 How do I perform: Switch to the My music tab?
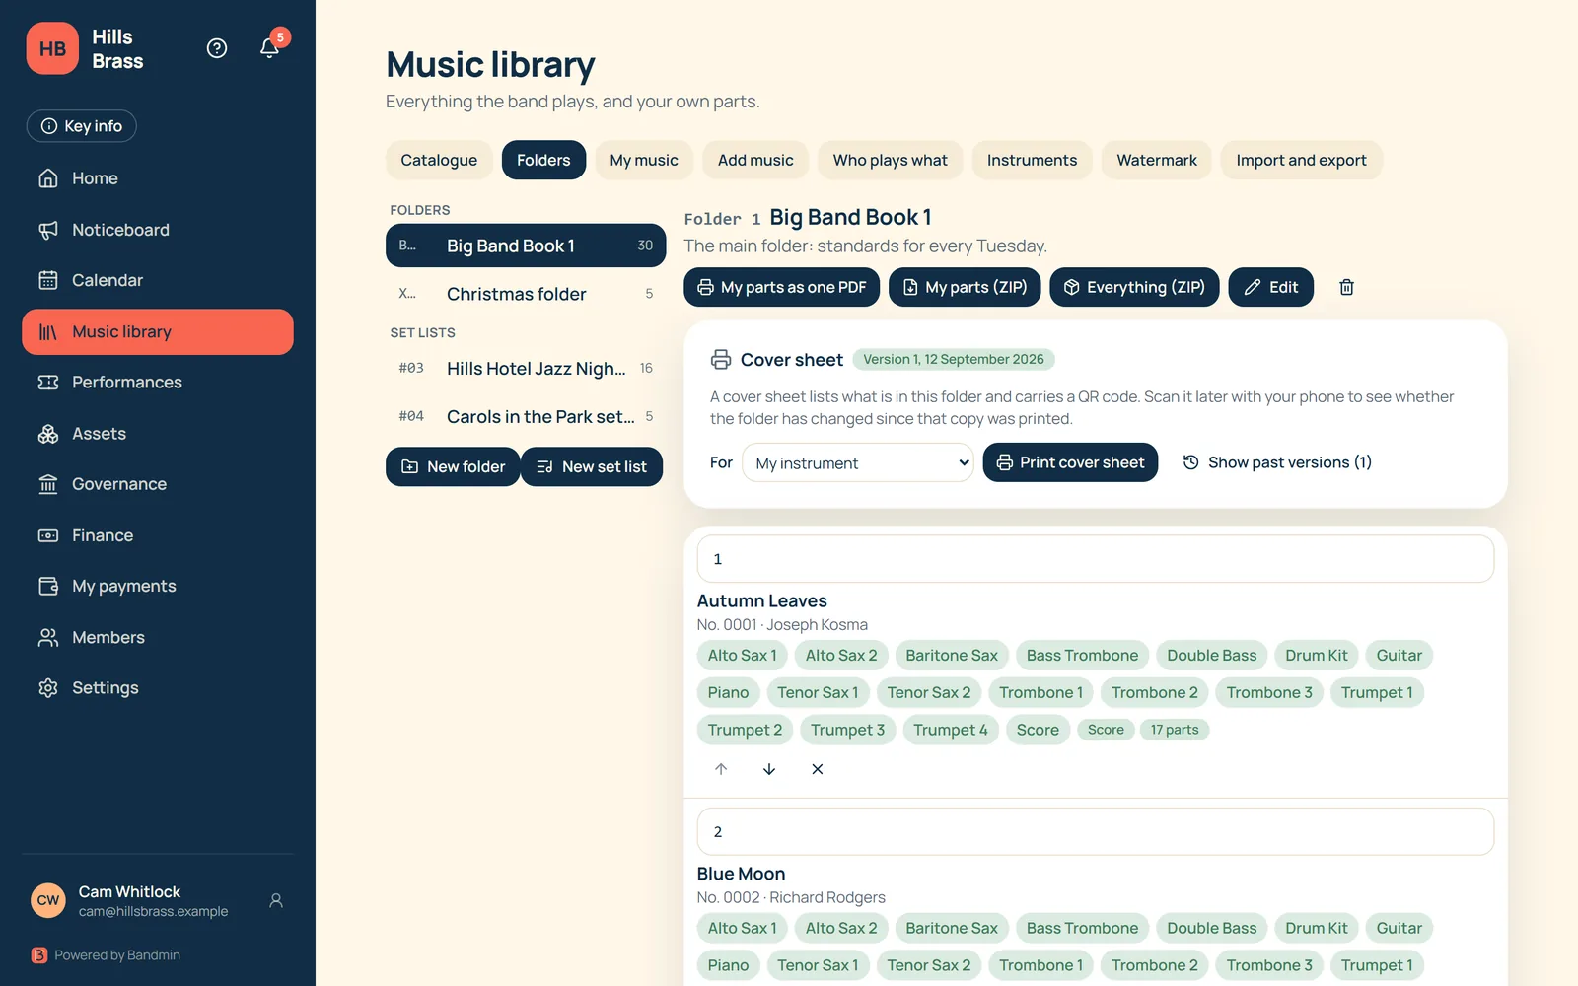tap(644, 160)
